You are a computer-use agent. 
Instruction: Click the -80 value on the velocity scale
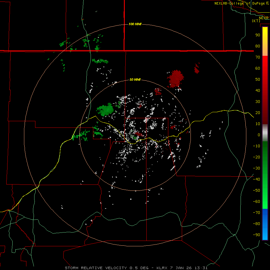pyautogui.click(x=256, y=224)
